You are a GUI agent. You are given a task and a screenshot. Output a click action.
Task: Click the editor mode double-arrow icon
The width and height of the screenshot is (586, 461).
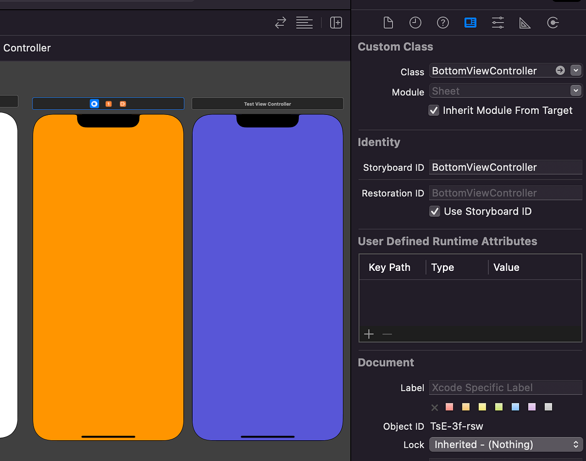280,22
